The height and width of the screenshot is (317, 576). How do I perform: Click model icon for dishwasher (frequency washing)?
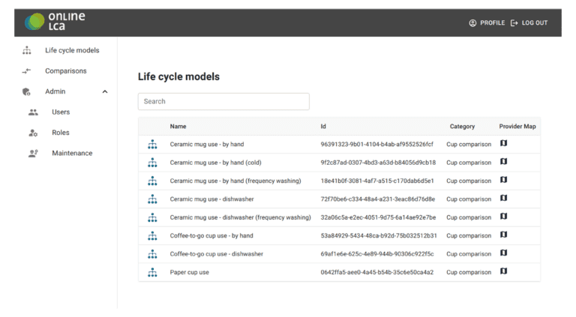click(152, 217)
